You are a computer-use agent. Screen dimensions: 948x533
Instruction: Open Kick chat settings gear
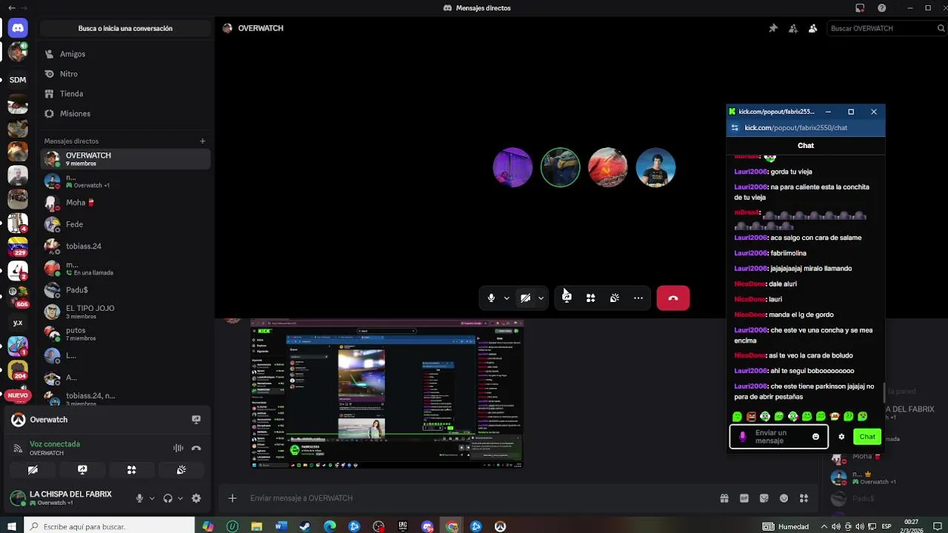pos(841,437)
